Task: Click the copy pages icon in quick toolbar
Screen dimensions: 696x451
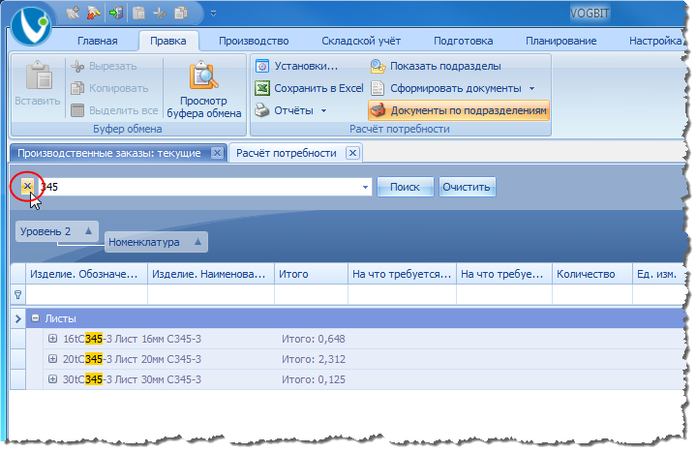Action: pos(181,13)
